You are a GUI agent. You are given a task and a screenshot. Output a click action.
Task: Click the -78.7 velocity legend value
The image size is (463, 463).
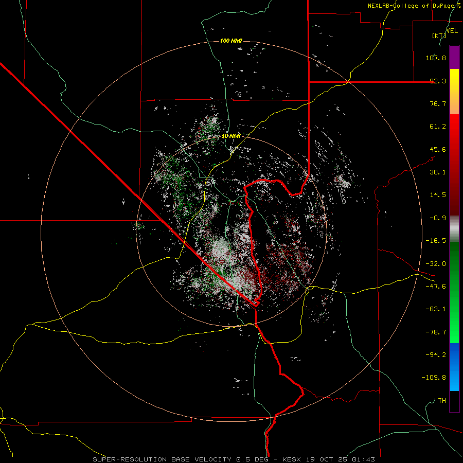[x=436, y=332]
